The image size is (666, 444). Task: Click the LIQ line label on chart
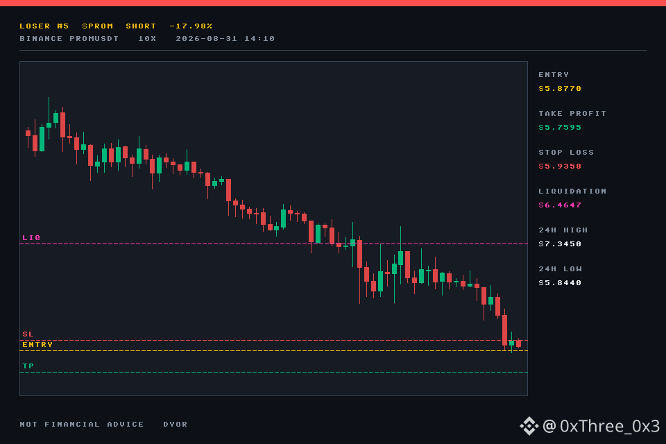coord(31,238)
